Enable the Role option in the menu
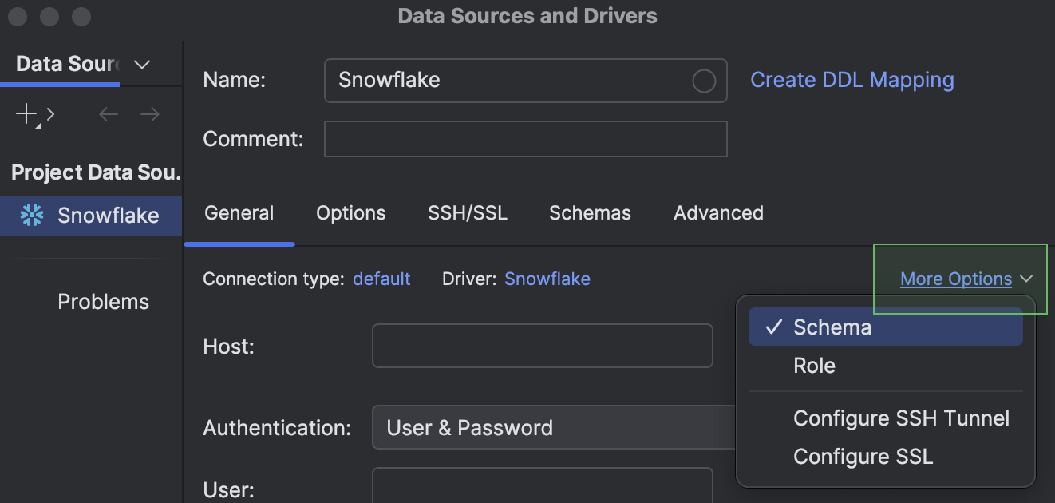Screen dimensions: 1055x503 coord(814,366)
